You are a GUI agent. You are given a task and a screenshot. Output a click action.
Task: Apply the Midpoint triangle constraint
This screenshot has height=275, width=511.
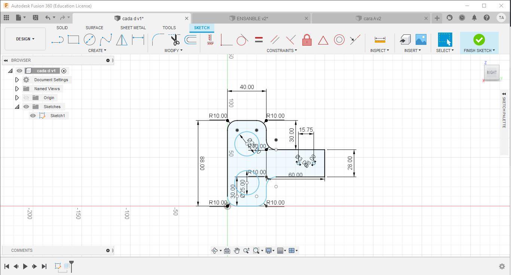tap(323, 40)
